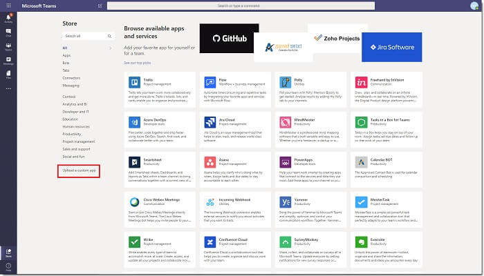Open the SurveyMonkey app title
484x276 pixels.
pyautogui.click(x=306, y=239)
